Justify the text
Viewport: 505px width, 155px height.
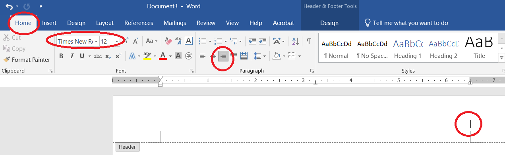234,56
